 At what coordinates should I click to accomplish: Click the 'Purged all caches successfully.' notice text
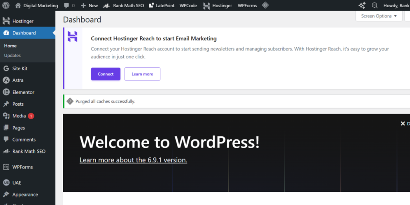tap(105, 101)
